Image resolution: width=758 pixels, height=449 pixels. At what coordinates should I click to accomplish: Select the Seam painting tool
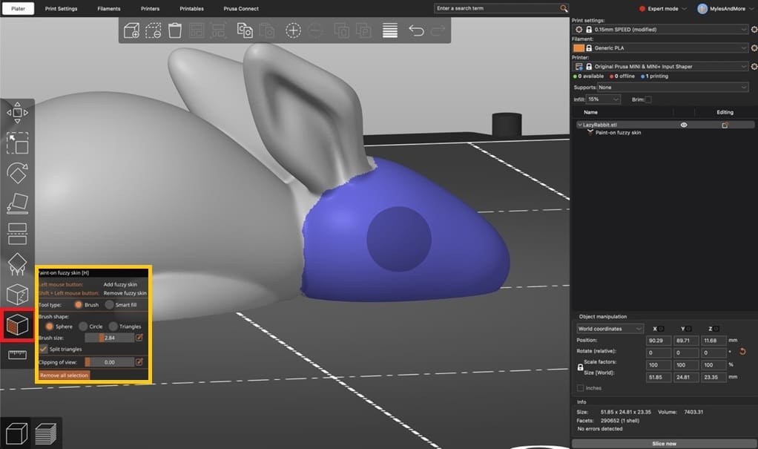tap(17, 294)
